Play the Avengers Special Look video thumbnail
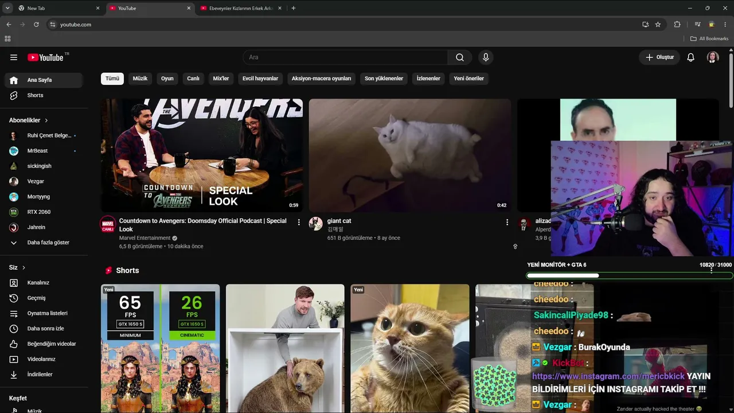The width and height of the screenshot is (734, 413). coord(202,155)
